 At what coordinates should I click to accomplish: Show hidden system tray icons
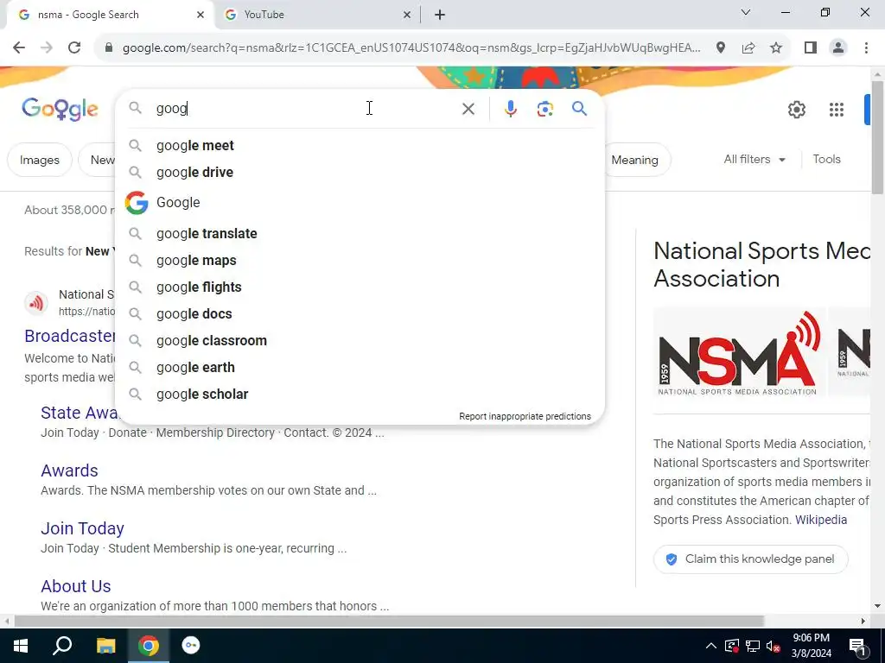[711, 646]
